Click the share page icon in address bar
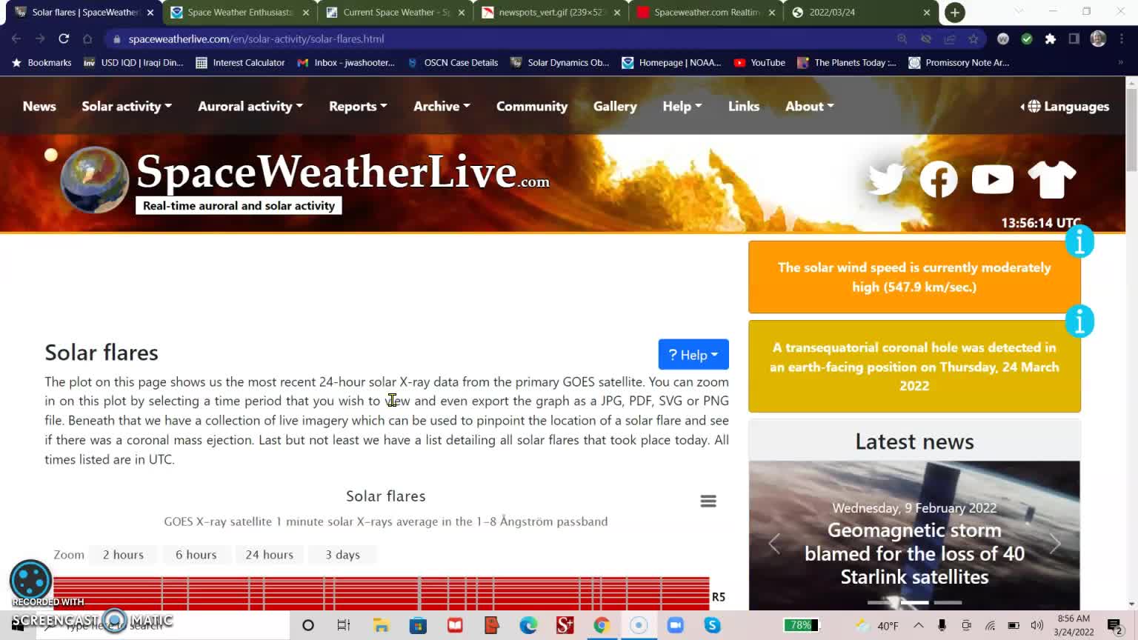Viewport: 1138px width, 640px height. pos(949,39)
